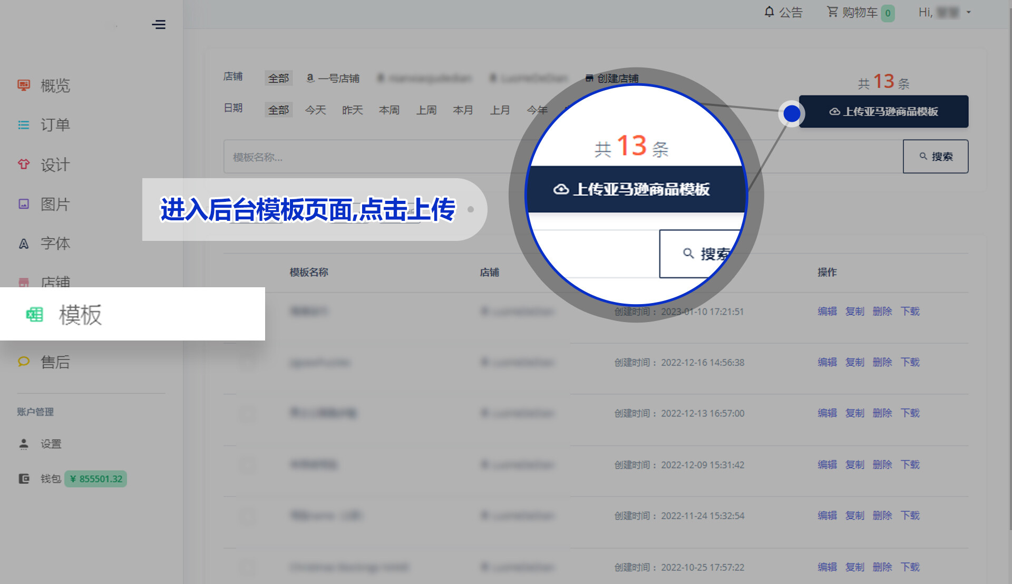Screen dimensions: 1012x584
Task: Click the 共 13 条 count text
Action: (883, 82)
